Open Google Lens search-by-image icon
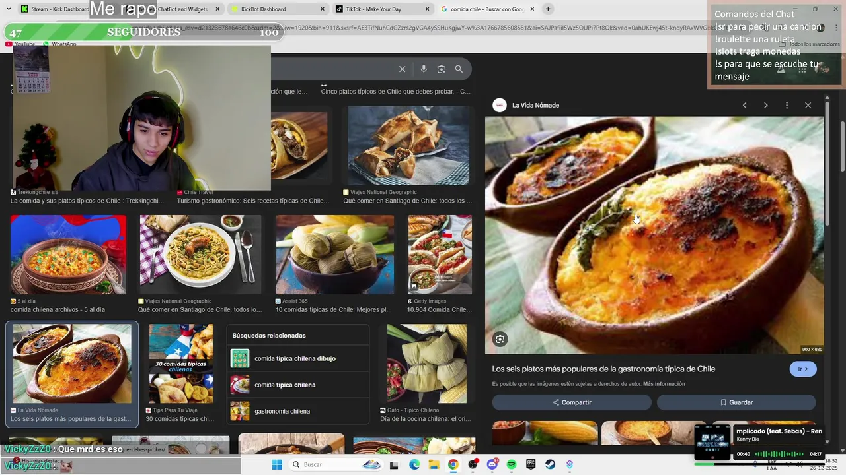The image size is (846, 475). [x=442, y=69]
